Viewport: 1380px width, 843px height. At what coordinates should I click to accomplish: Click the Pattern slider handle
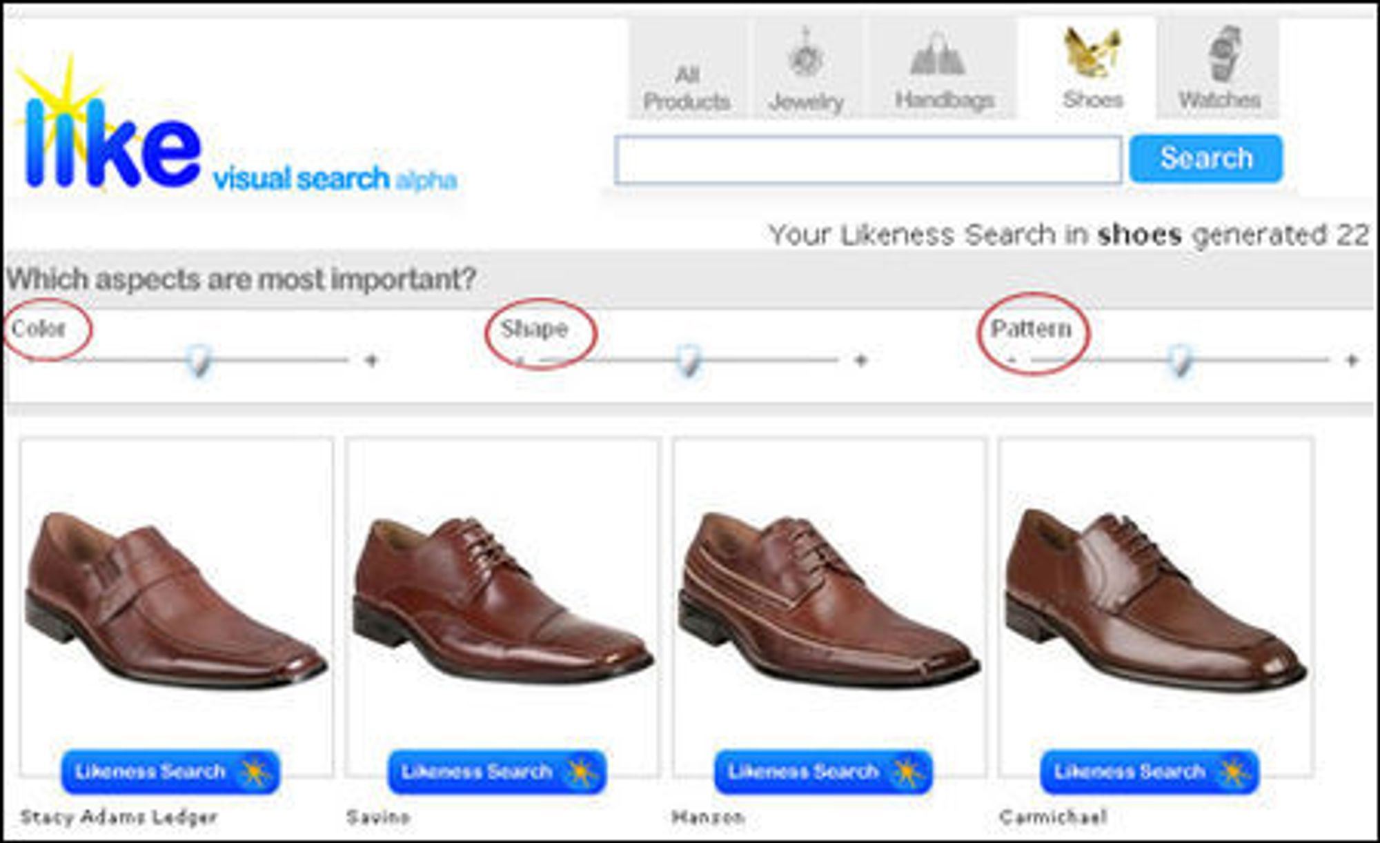(1180, 361)
